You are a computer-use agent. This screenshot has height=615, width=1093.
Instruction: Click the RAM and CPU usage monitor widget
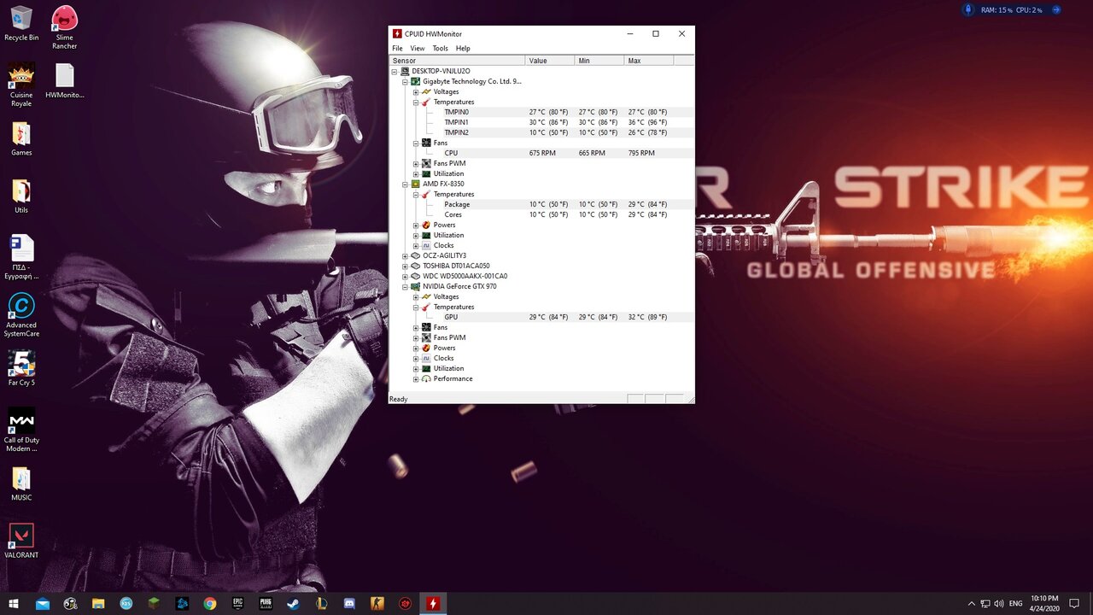pos(1012,10)
